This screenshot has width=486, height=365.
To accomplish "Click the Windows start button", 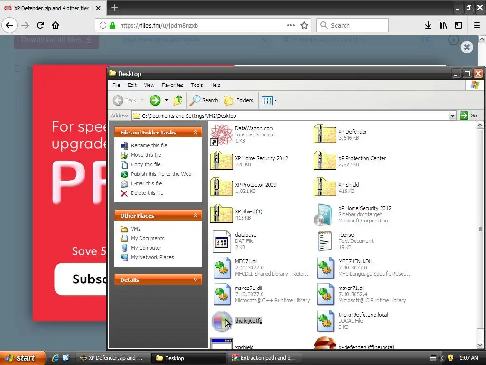I will tap(23, 358).
